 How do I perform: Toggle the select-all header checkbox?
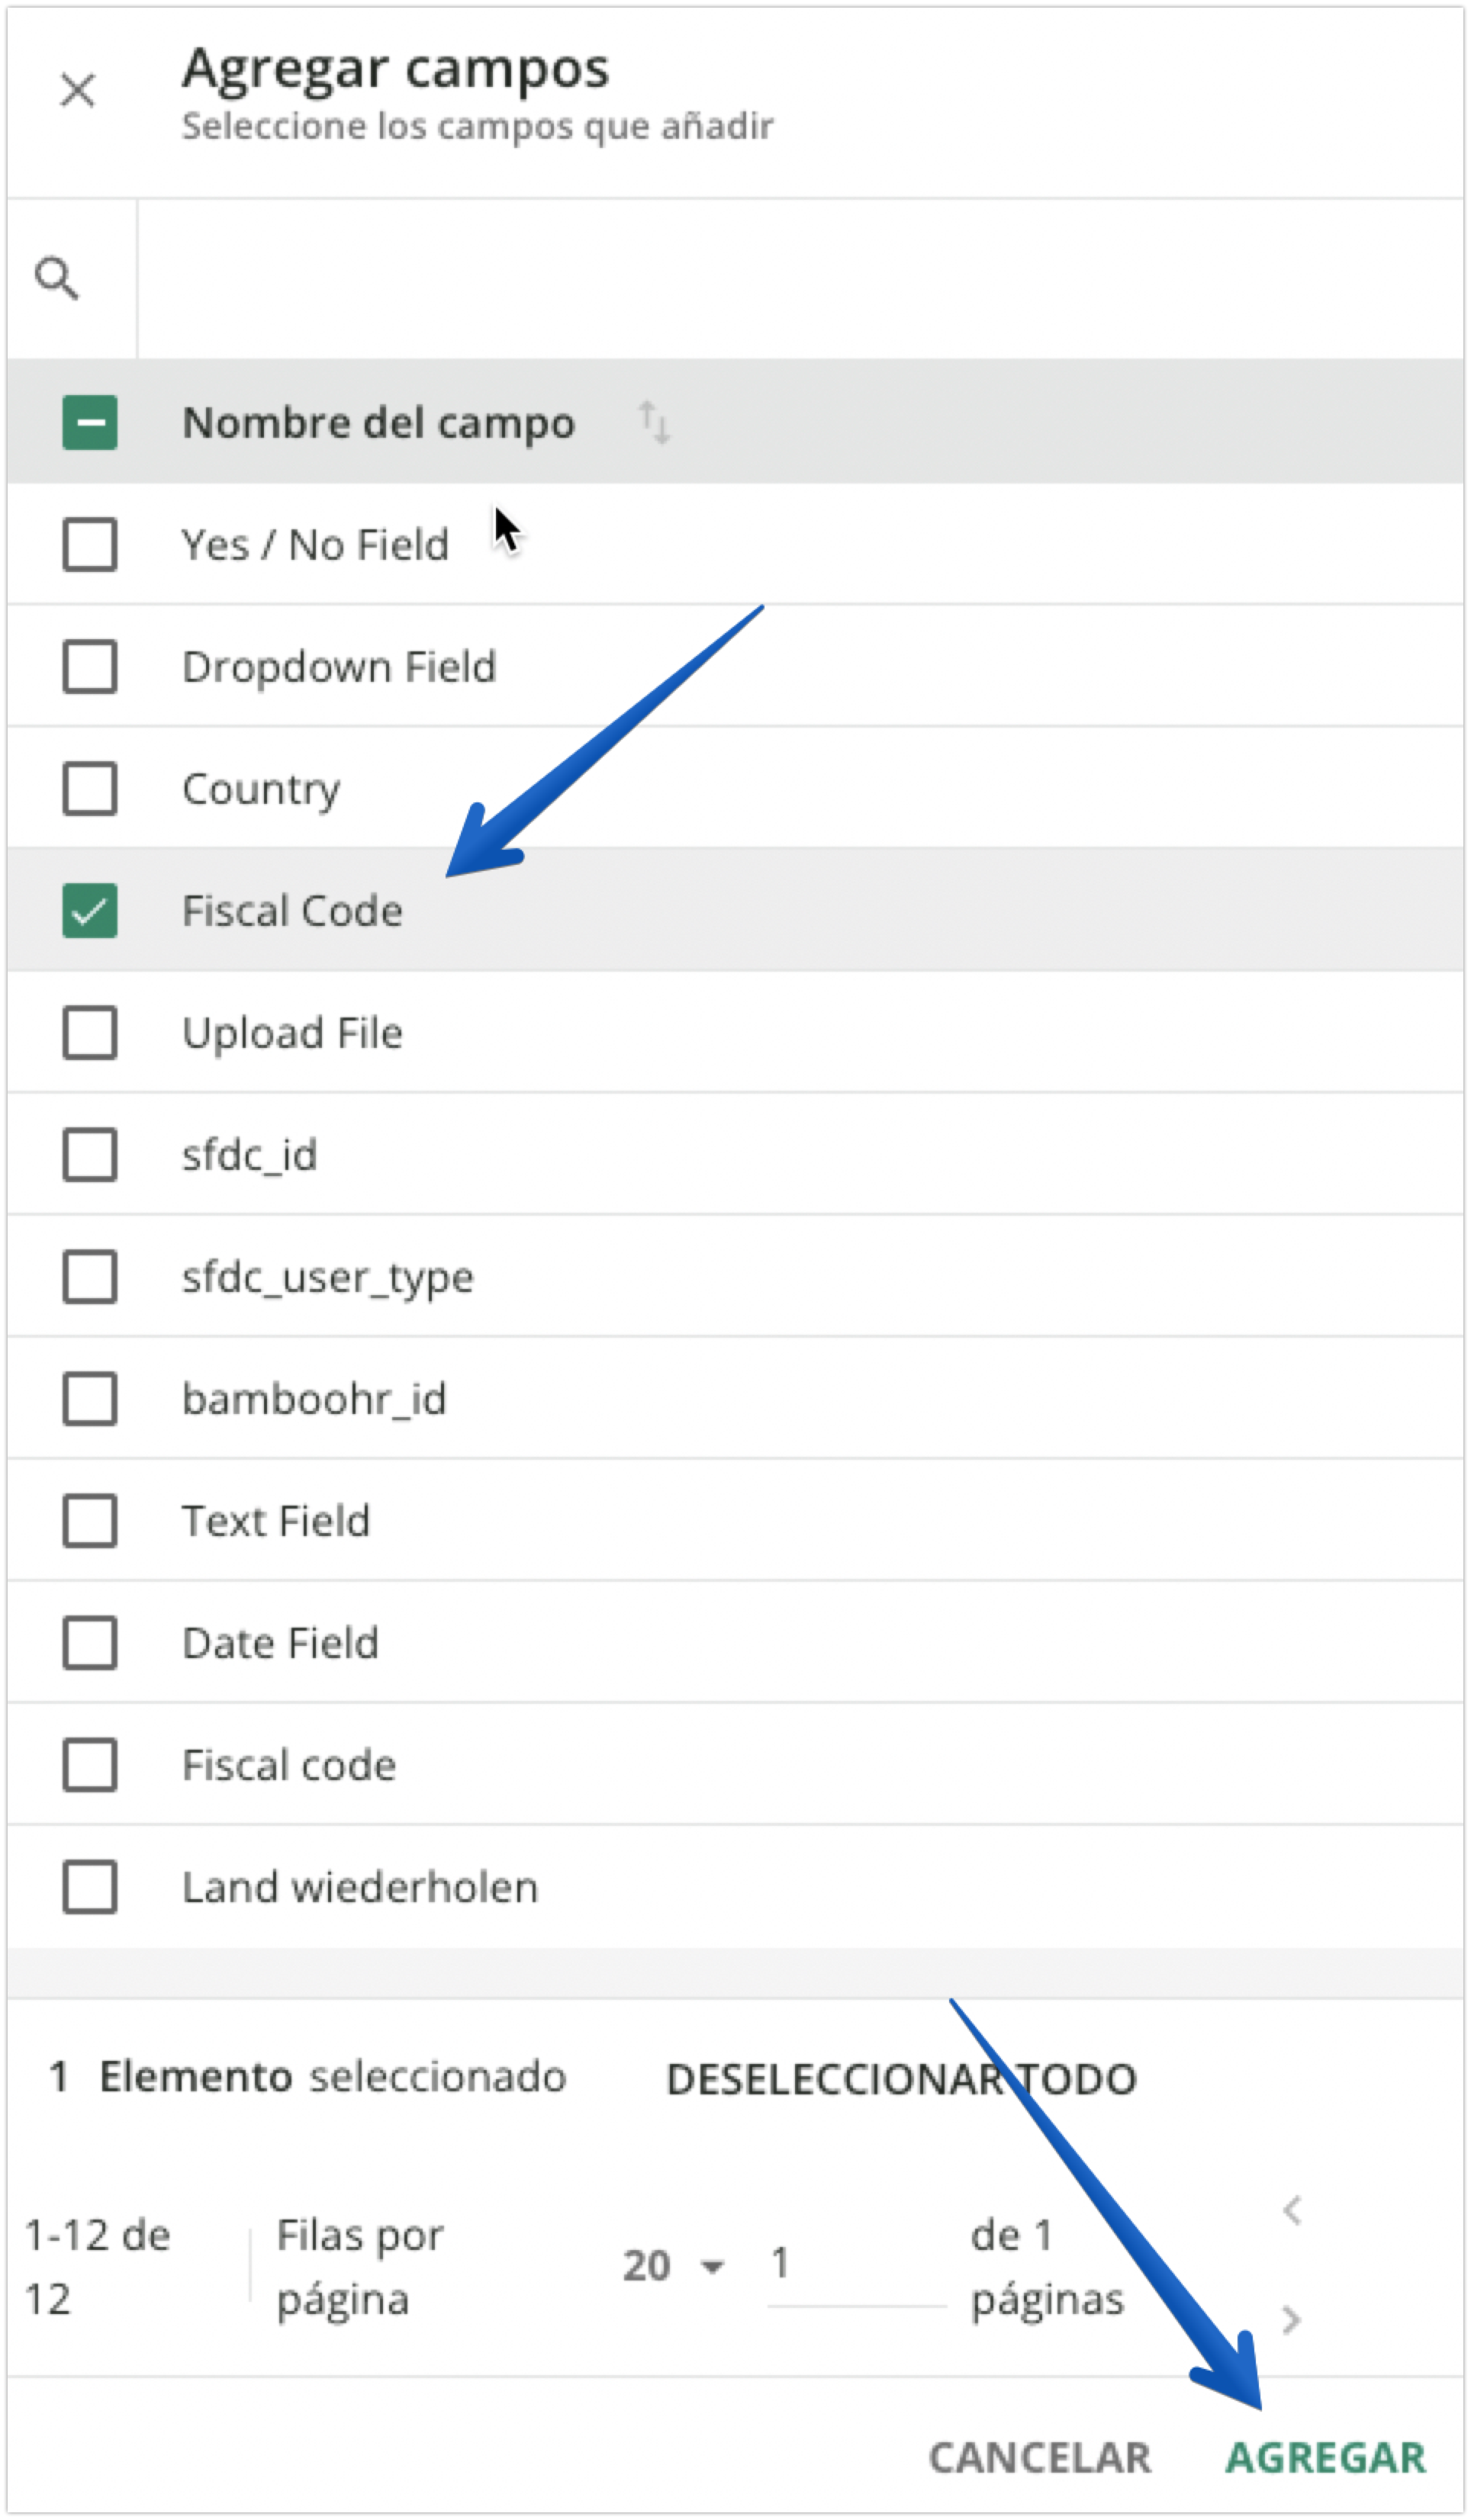pos(90,422)
